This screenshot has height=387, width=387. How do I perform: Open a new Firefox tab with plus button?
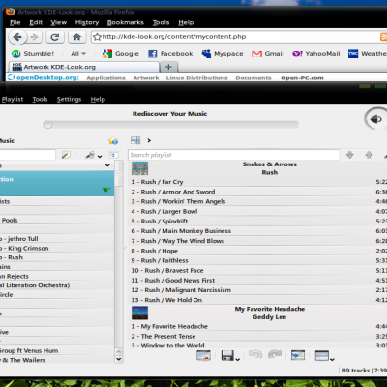pos(168,67)
